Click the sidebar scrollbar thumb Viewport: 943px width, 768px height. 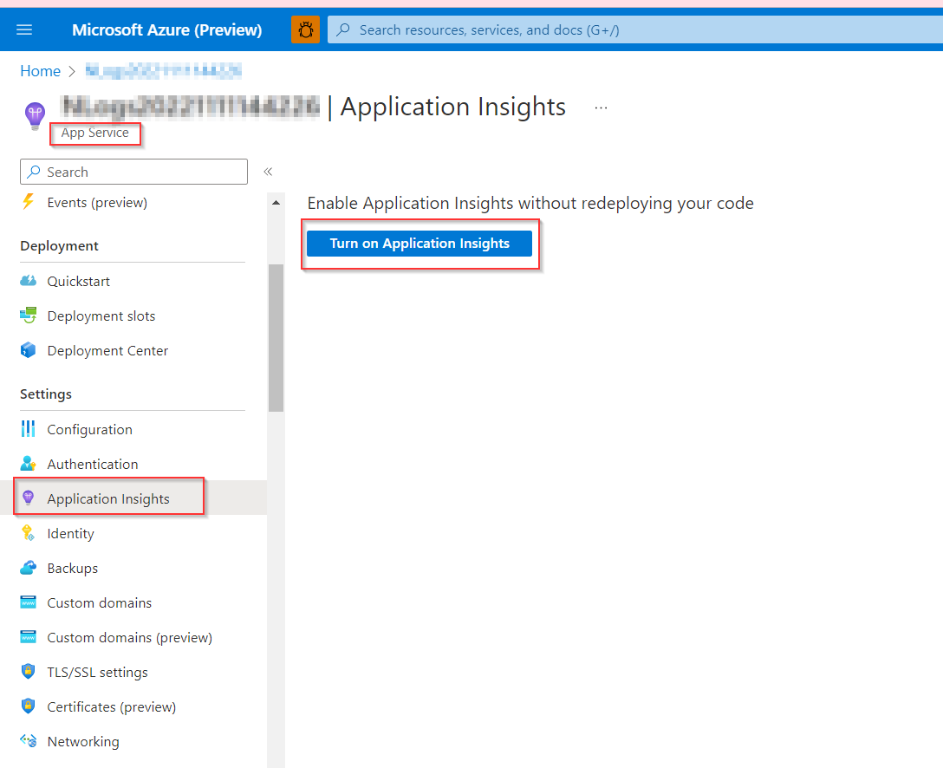[276, 338]
